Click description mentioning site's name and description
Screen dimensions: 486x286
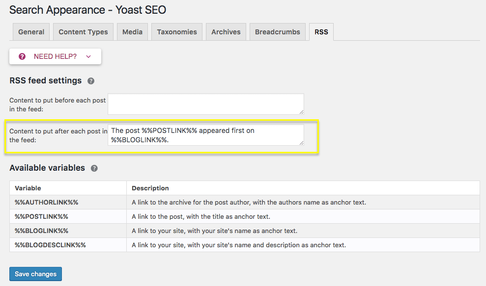[239, 245]
